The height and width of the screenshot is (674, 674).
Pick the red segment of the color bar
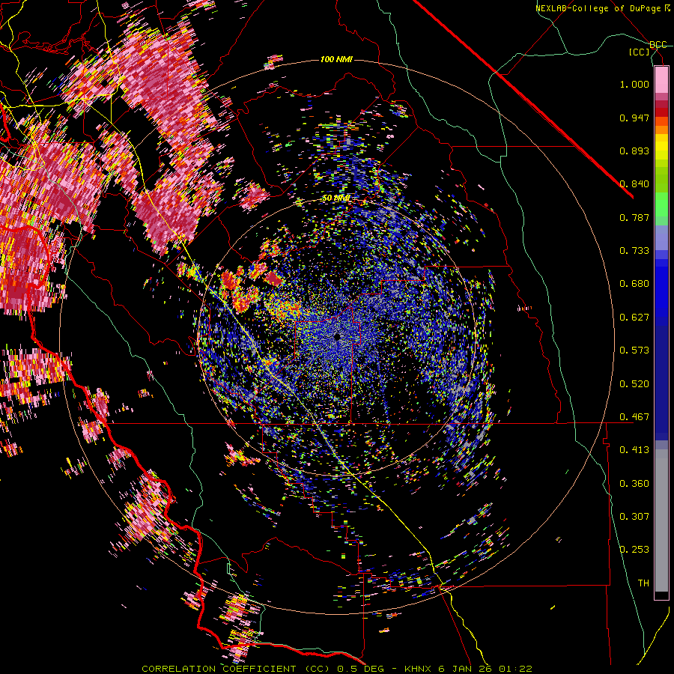(x=661, y=112)
